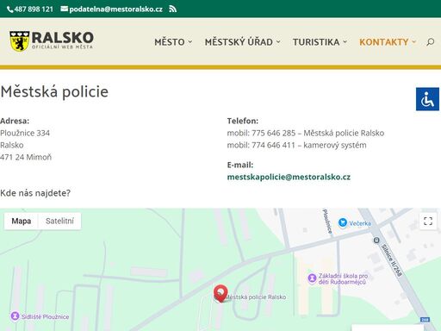441x331 pixels.
Task: Click the envelope icon beside podatelna email
Action: click(x=65, y=9)
